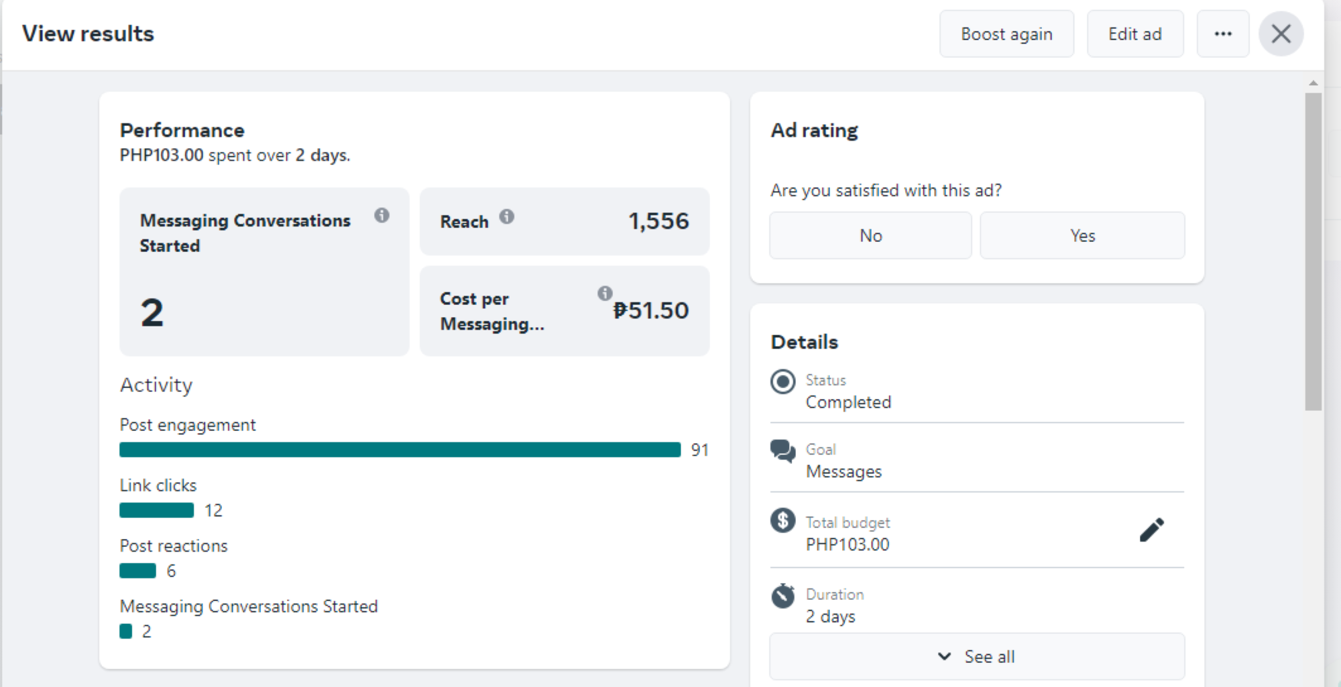Click the Duration stopwatch icon
Viewport: 1341px width, 687px height.
(x=782, y=595)
